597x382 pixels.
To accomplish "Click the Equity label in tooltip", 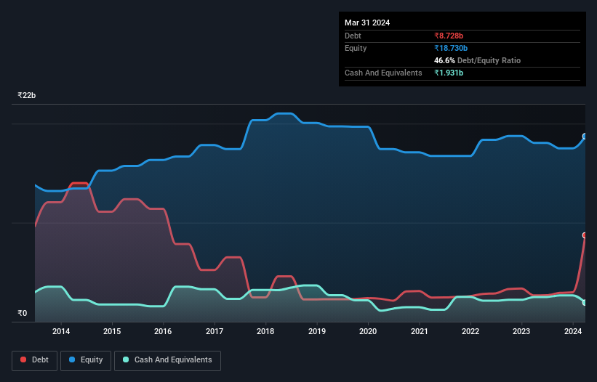I will point(356,48).
